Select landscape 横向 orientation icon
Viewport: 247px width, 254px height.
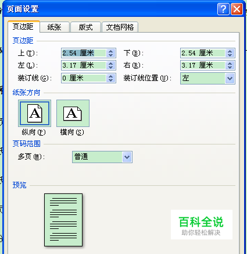(x=73, y=114)
